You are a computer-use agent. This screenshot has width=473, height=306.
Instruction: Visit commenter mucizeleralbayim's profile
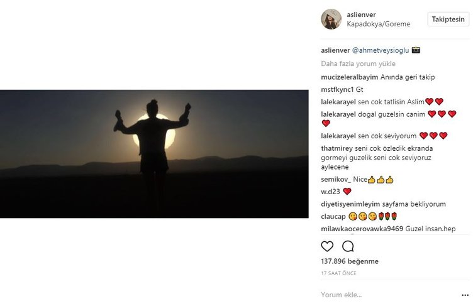click(x=349, y=77)
